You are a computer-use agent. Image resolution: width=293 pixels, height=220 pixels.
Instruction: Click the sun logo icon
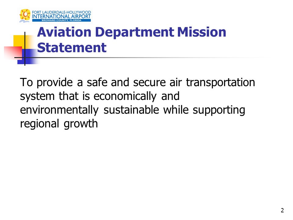click(x=25, y=14)
